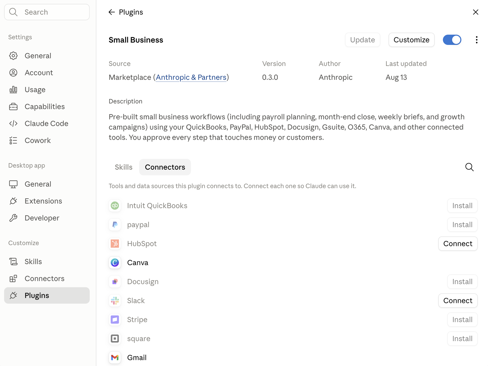Click the Slack logo icon
This screenshot has height=366, width=488.
click(x=115, y=301)
